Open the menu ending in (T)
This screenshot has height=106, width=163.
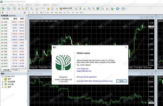click(x=37, y=5)
